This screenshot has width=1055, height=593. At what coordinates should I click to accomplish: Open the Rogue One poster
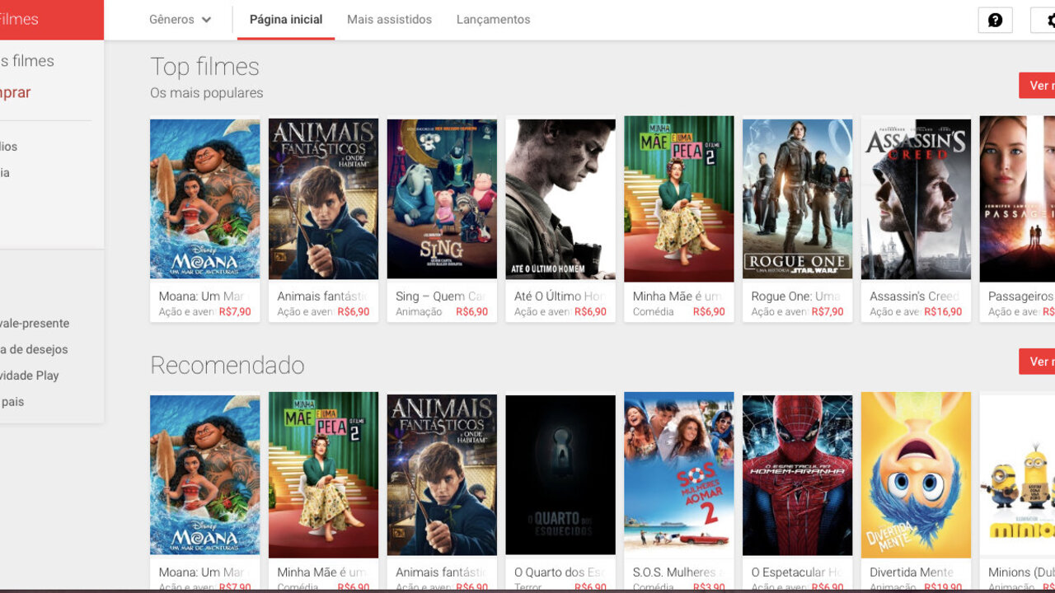[797, 198]
